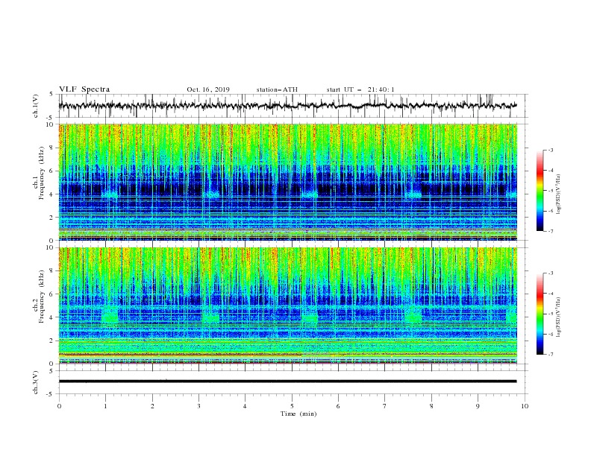Click the ch.1 voltage waveform trace

coord(287,105)
